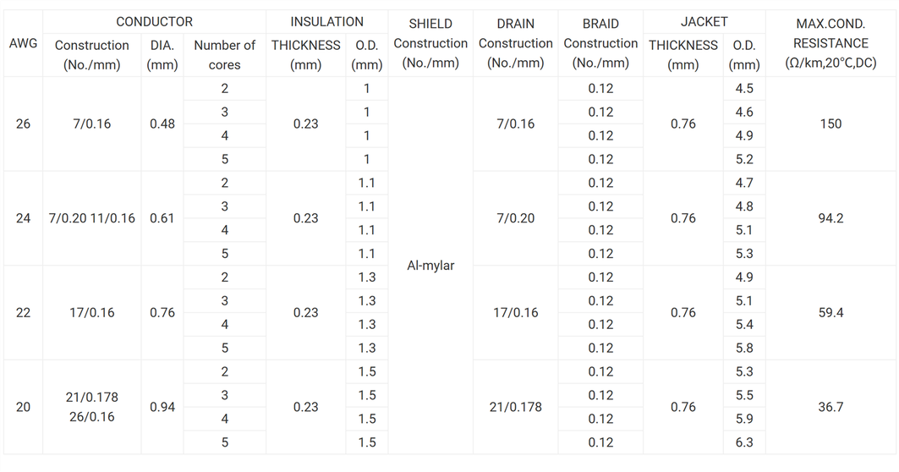Click the AWG 26 row cell
Screen dimensions: 899x472
point(23,124)
